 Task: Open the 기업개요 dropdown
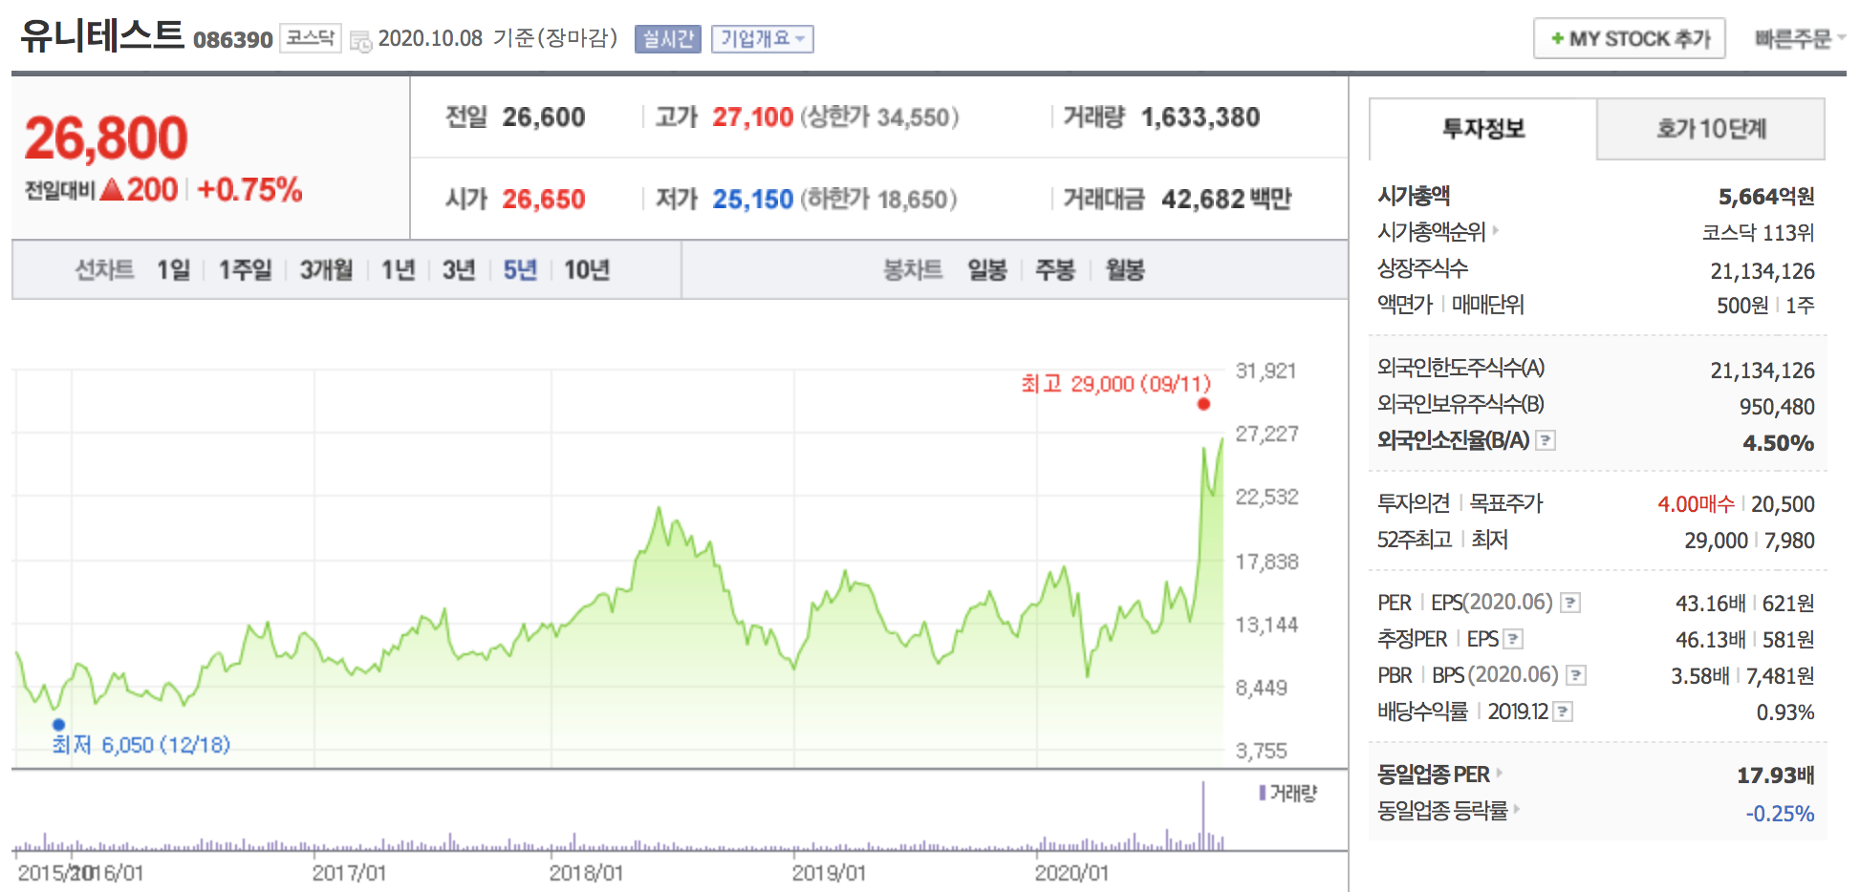(763, 39)
